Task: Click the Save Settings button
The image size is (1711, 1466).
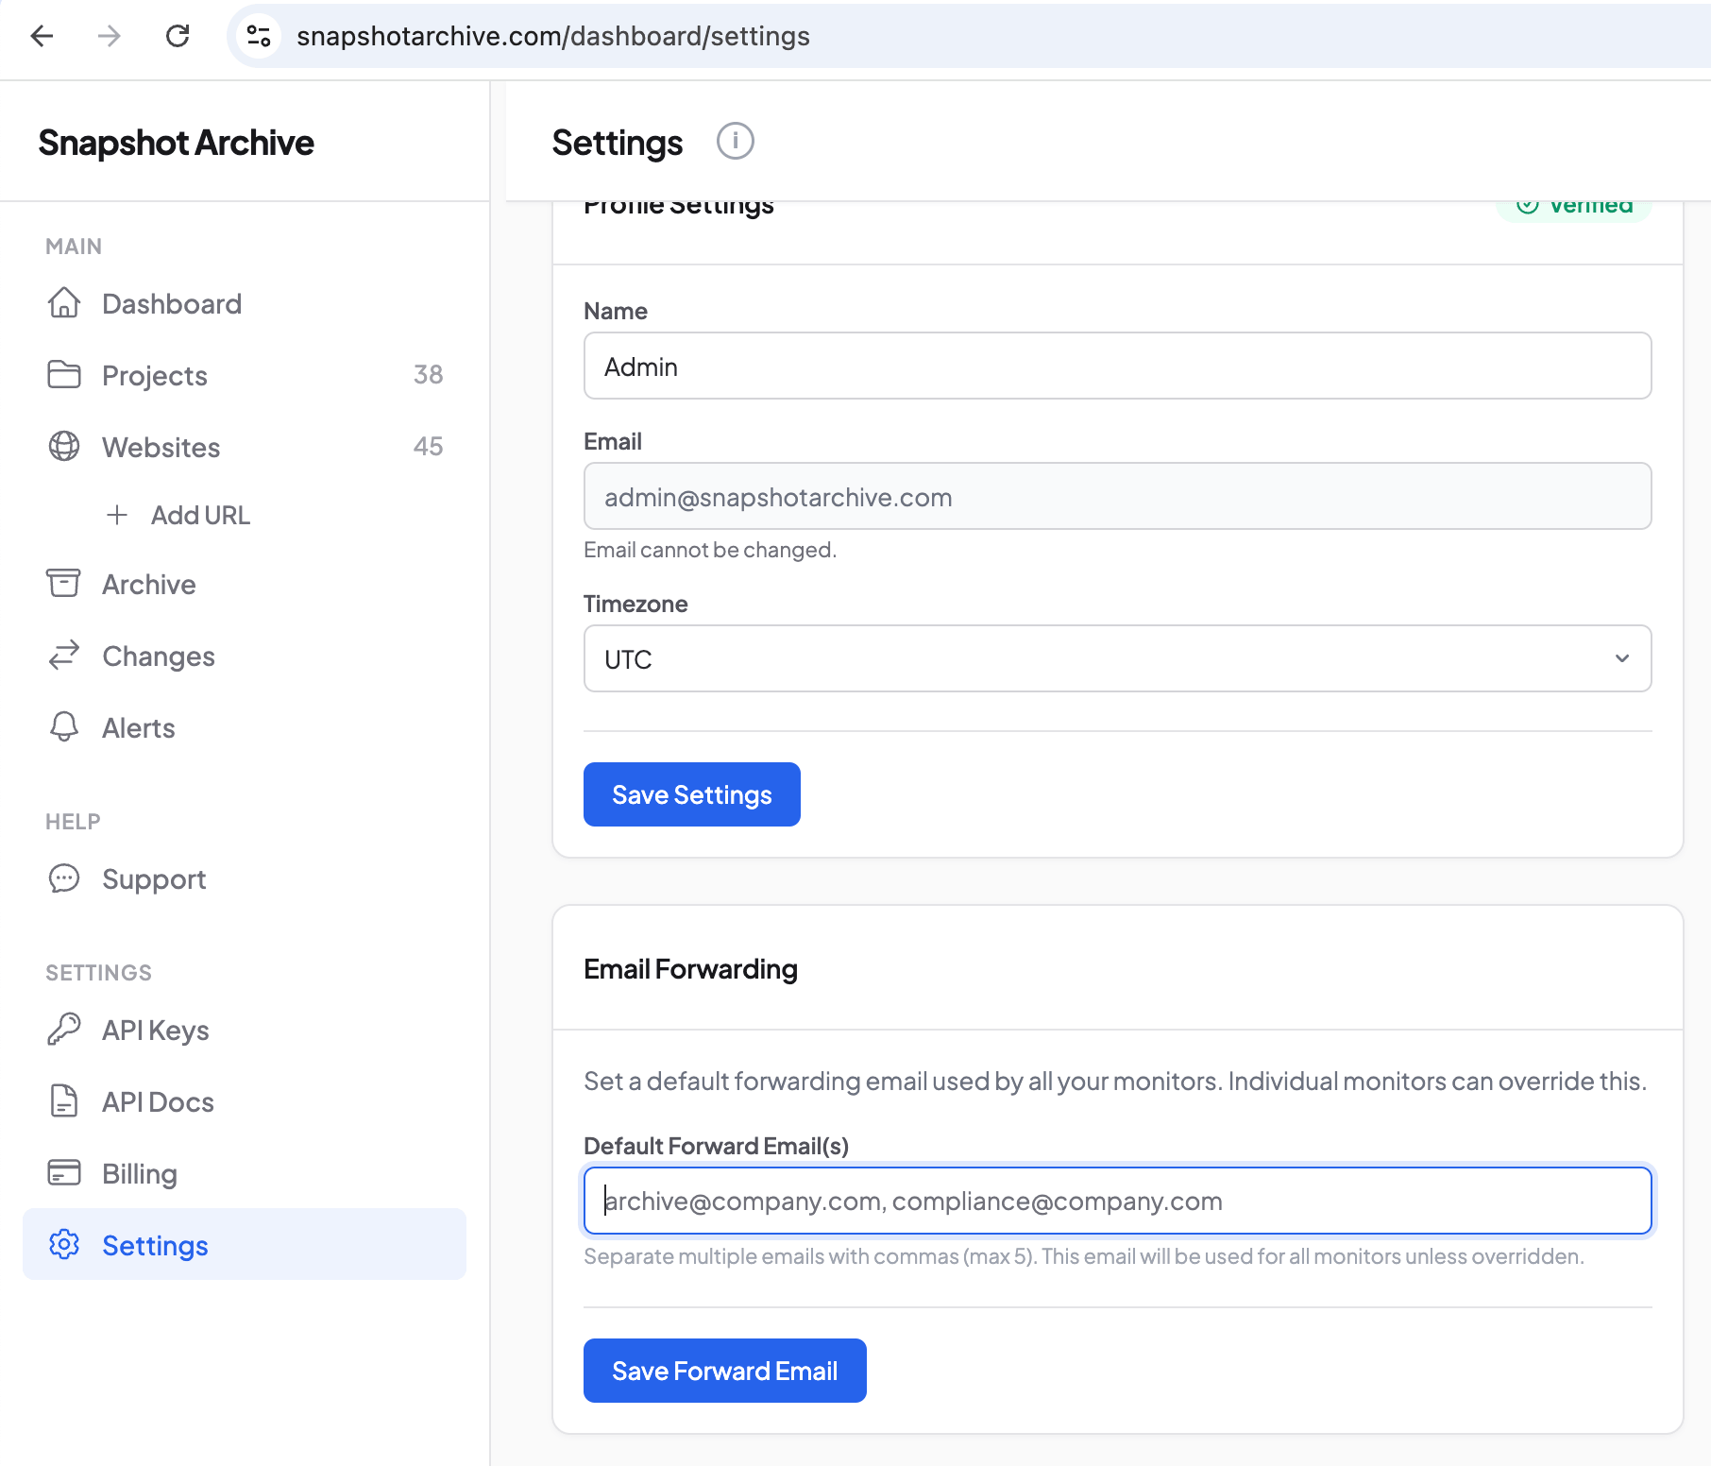Action: [x=692, y=794]
